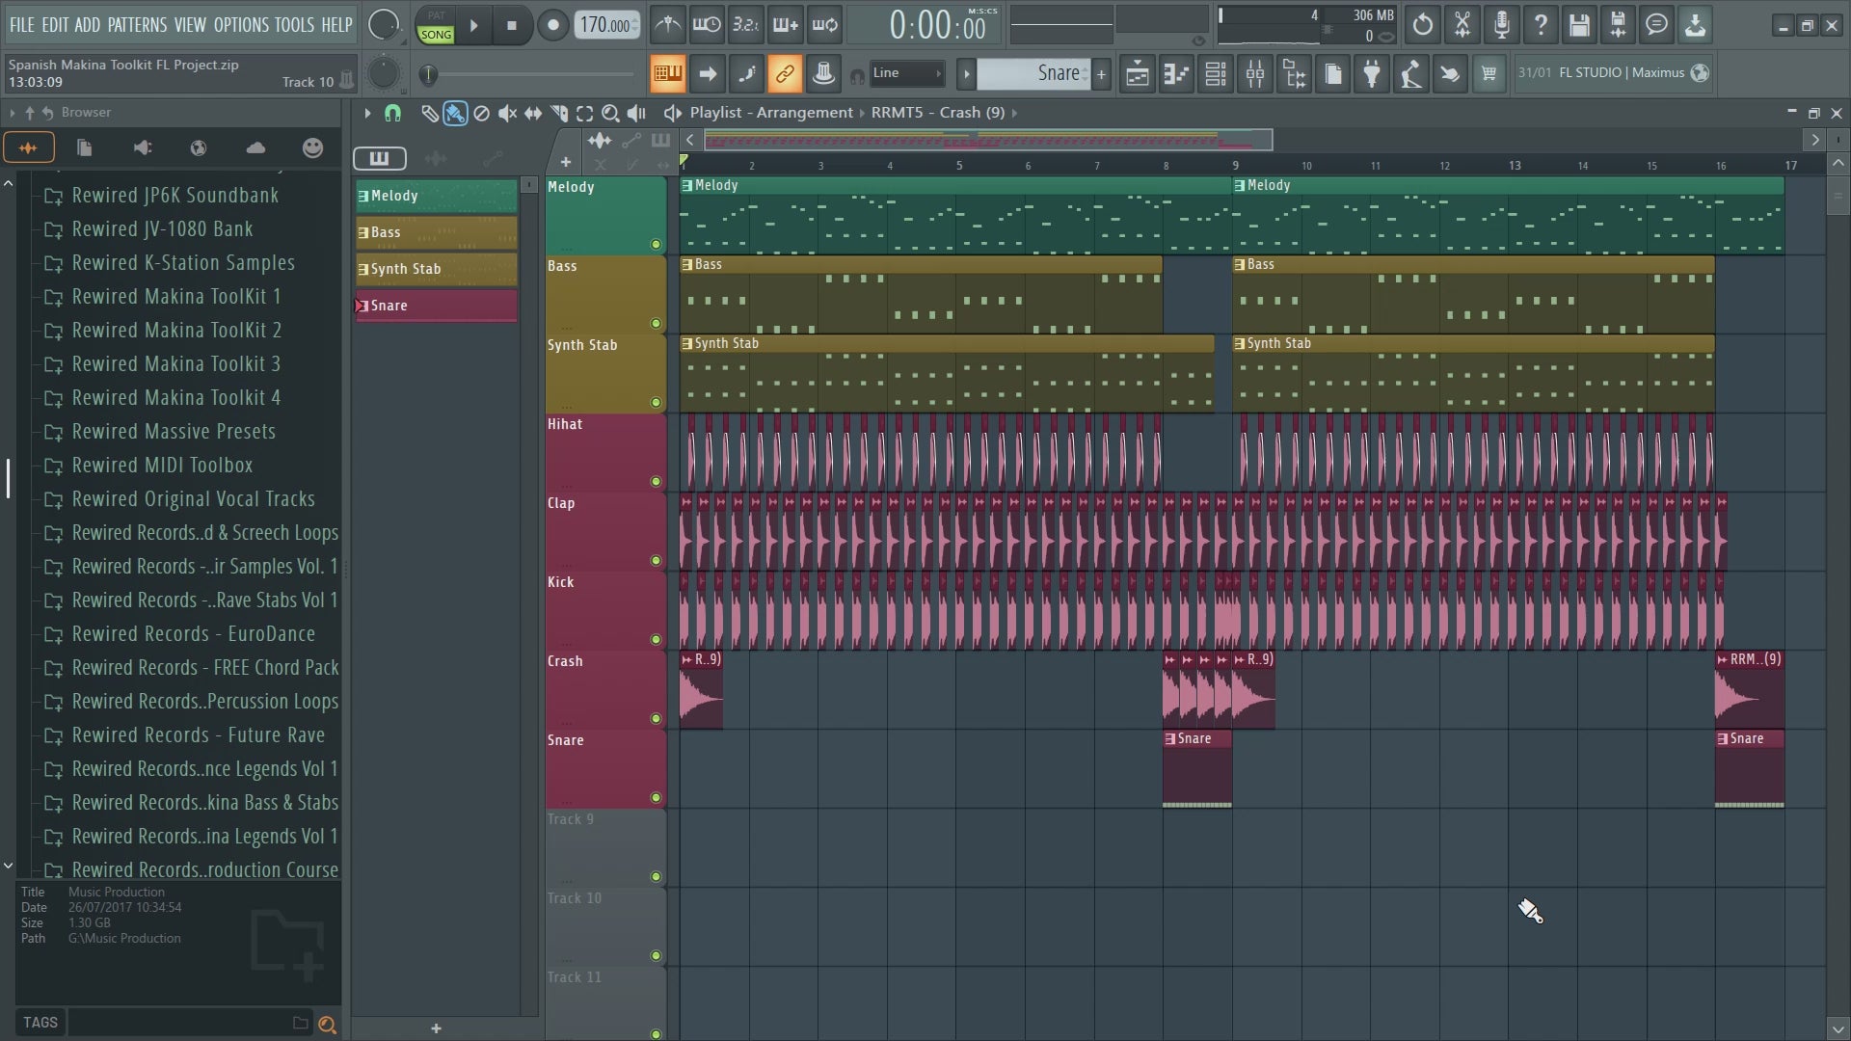
Task: Open the browser cloud tab icon
Action: pyautogui.click(x=255, y=147)
